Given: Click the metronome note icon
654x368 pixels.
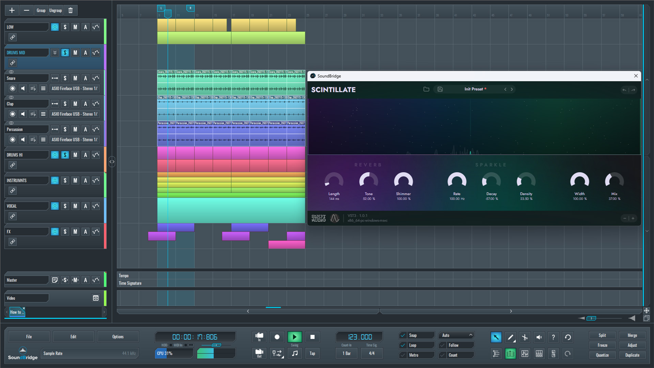Looking at the screenshot, I should [x=295, y=353].
